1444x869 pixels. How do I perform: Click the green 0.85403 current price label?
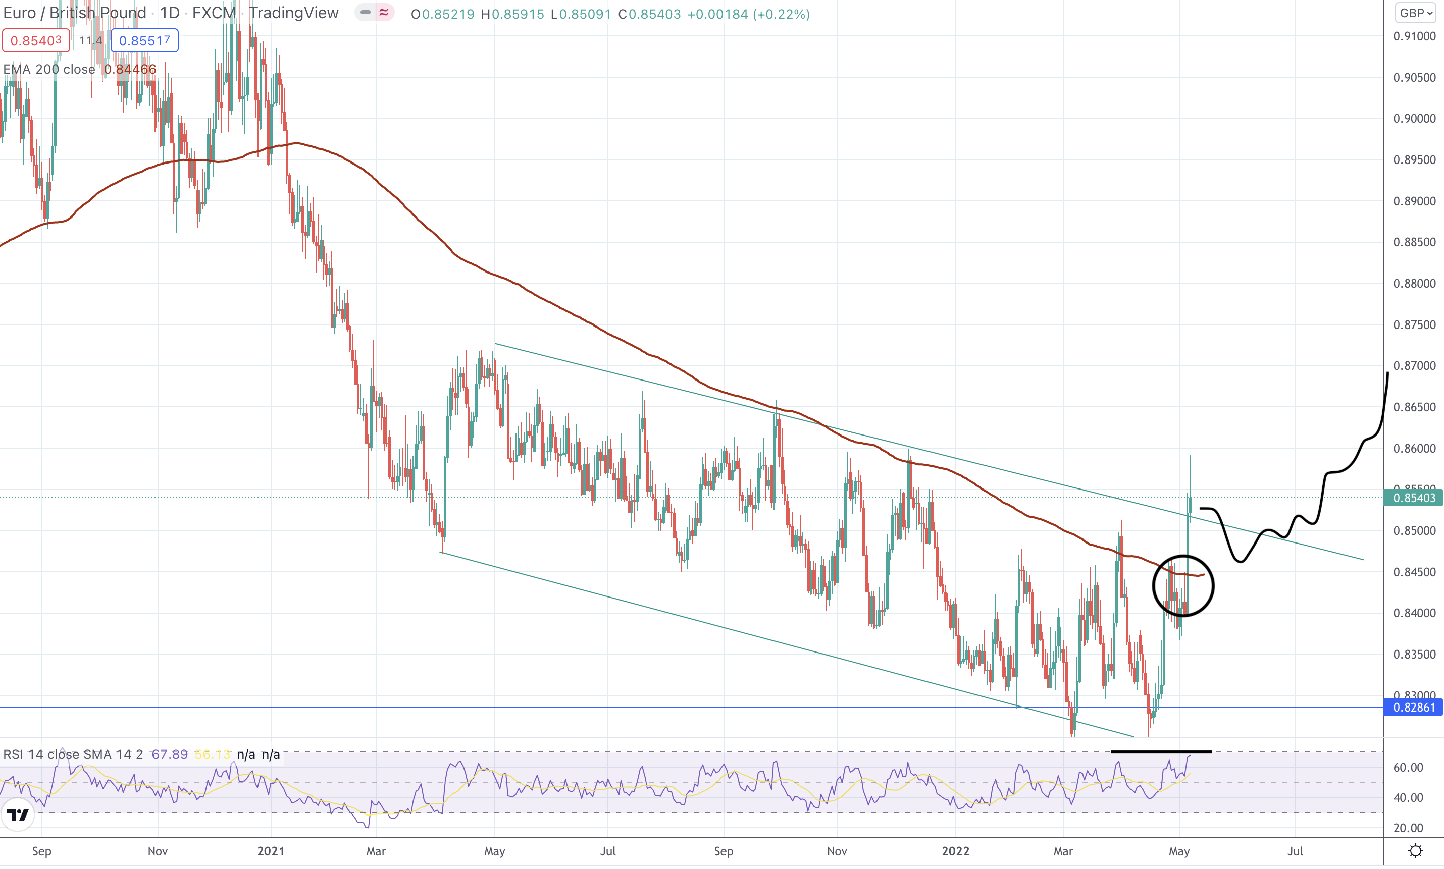1413,498
